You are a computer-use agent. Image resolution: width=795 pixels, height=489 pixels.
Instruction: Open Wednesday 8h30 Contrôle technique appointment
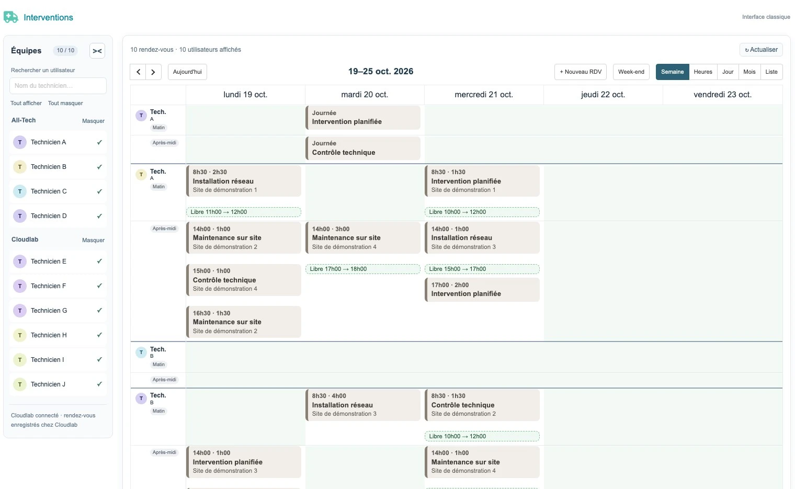(482, 405)
